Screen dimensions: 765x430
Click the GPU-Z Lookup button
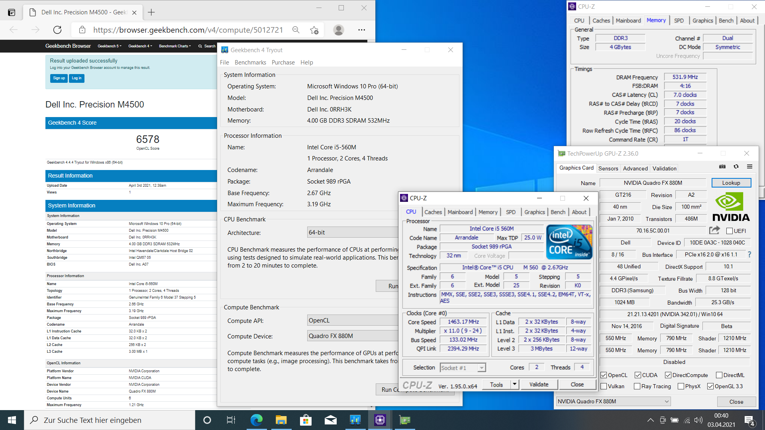pos(731,183)
